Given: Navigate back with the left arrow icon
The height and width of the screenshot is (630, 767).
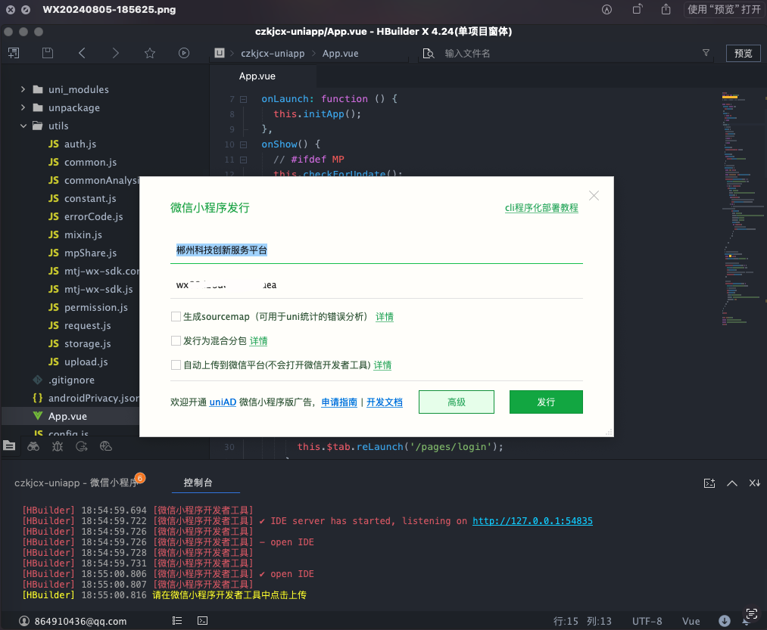Looking at the screenshot, I should [82, 53].
